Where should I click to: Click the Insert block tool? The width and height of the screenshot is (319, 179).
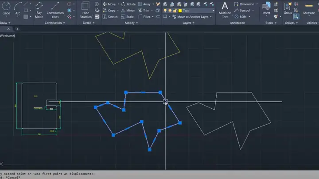click(x=266, y=8)
